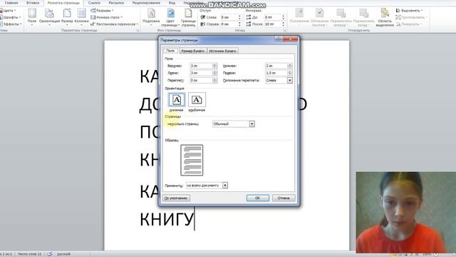Open the Повернуть (Rotate) dropdown

point(408,24)
